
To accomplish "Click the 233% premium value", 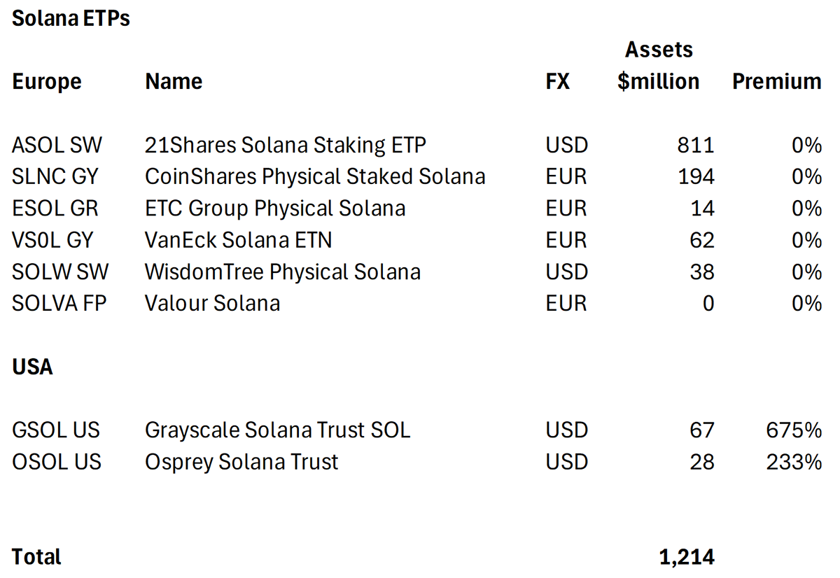I will [794, 462].
